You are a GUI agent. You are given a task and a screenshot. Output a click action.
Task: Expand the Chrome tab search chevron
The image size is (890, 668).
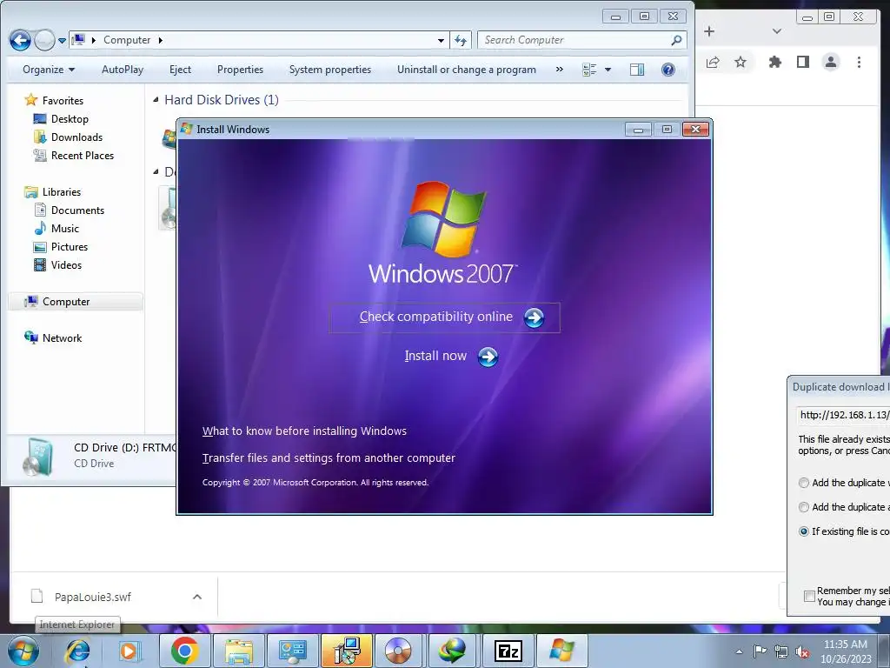pyautogui.click(x=777, y=31)
